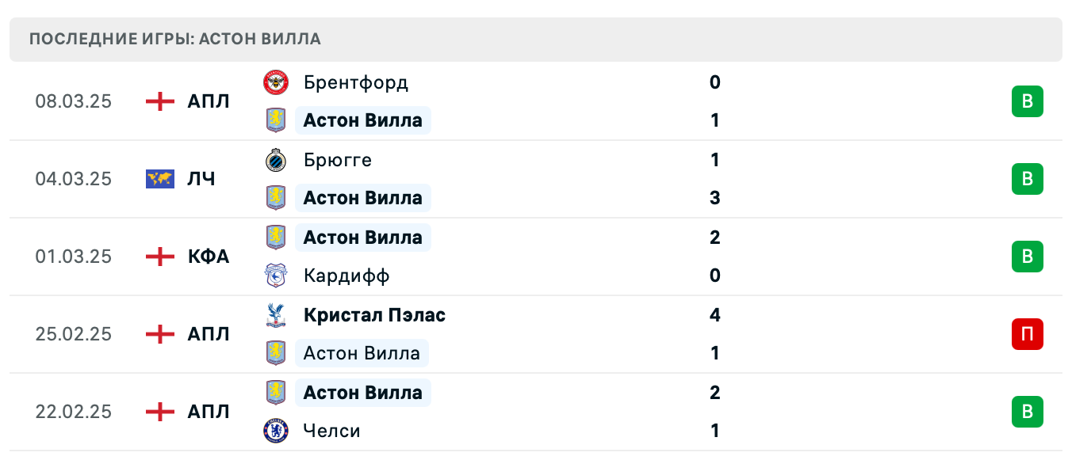Click the date 22.02.25
This screenshot has height=464, width=1072.
pos(74,412)
